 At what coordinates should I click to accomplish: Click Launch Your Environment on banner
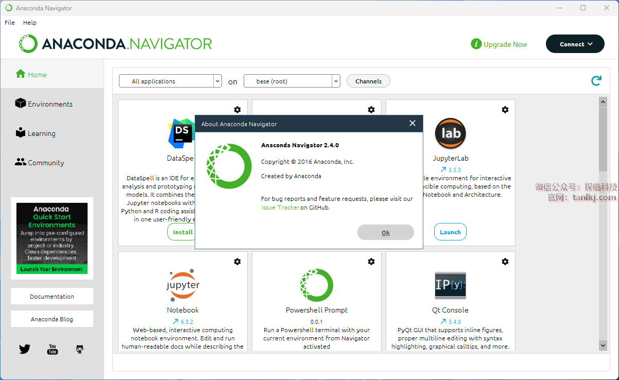[52, 269]
